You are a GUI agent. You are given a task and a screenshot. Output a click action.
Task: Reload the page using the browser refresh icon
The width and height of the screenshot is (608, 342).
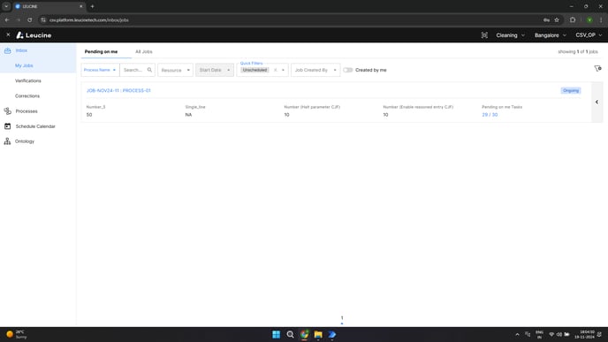tap(30, 19)
